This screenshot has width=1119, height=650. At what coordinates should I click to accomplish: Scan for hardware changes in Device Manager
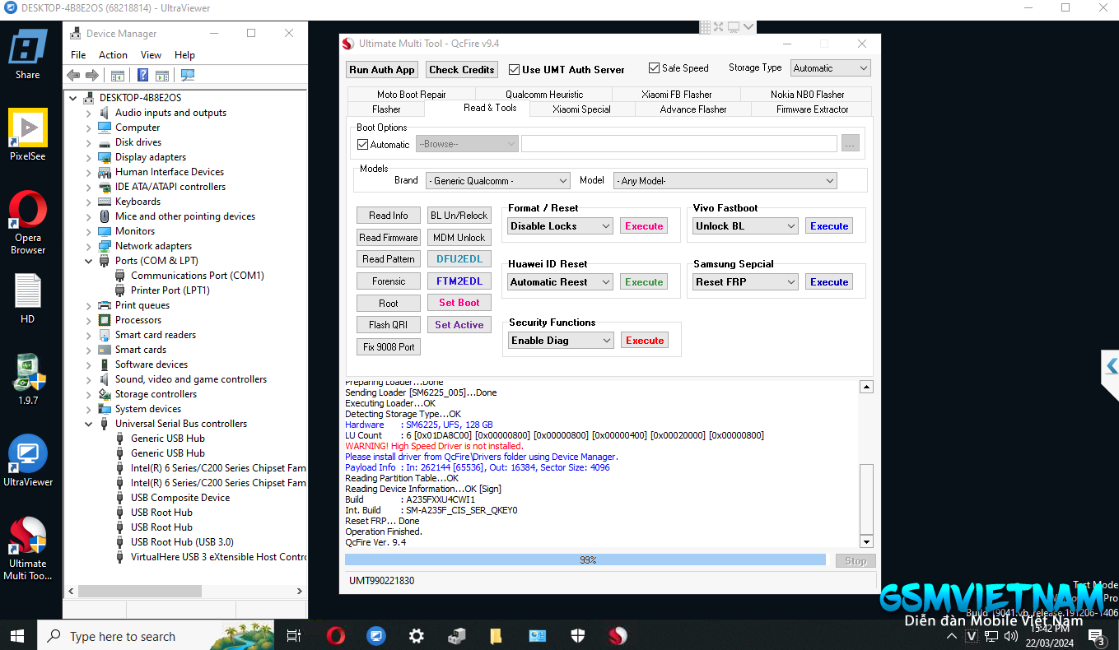(188, 75)
